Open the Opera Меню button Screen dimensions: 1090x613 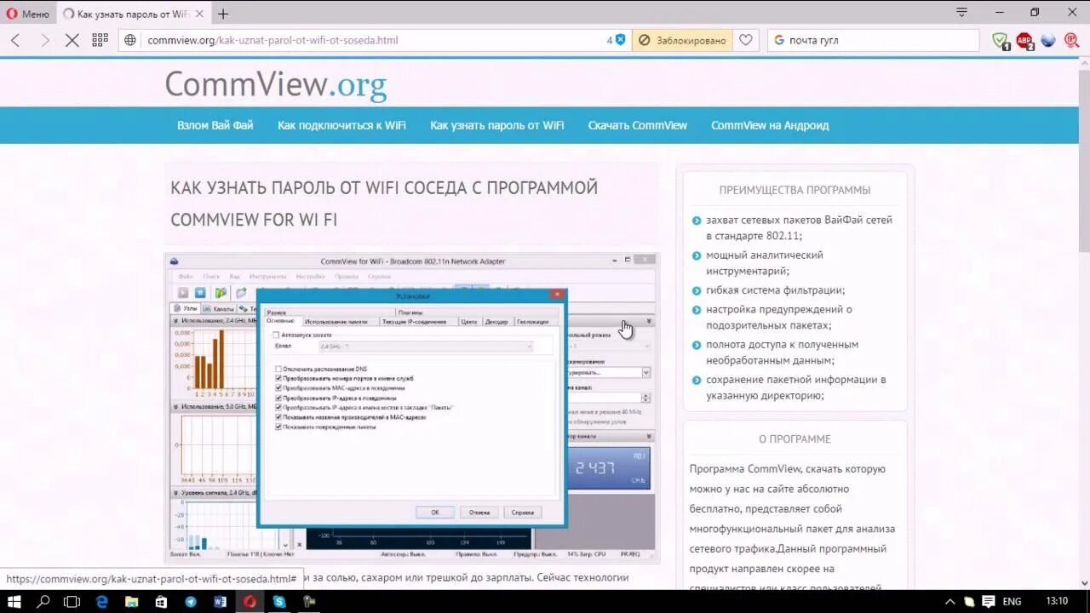pyautogui.click(x=27, y=14)
